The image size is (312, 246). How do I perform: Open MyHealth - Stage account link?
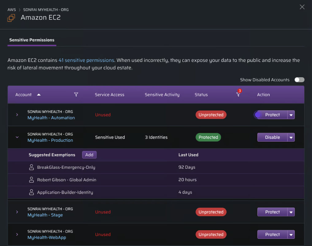[45, 215]
